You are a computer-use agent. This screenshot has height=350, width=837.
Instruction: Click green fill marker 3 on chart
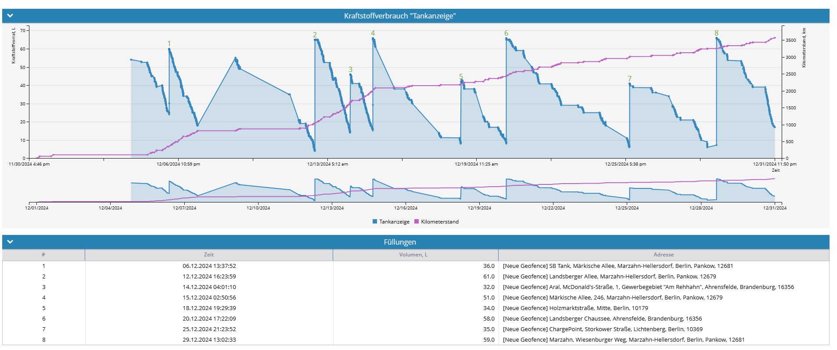[350, 70]
